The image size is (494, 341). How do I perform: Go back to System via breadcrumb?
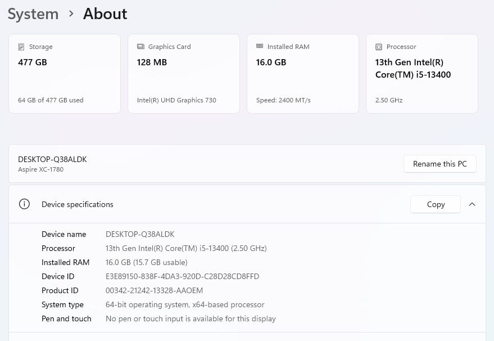pyautogui.click(x=33, y=14)
